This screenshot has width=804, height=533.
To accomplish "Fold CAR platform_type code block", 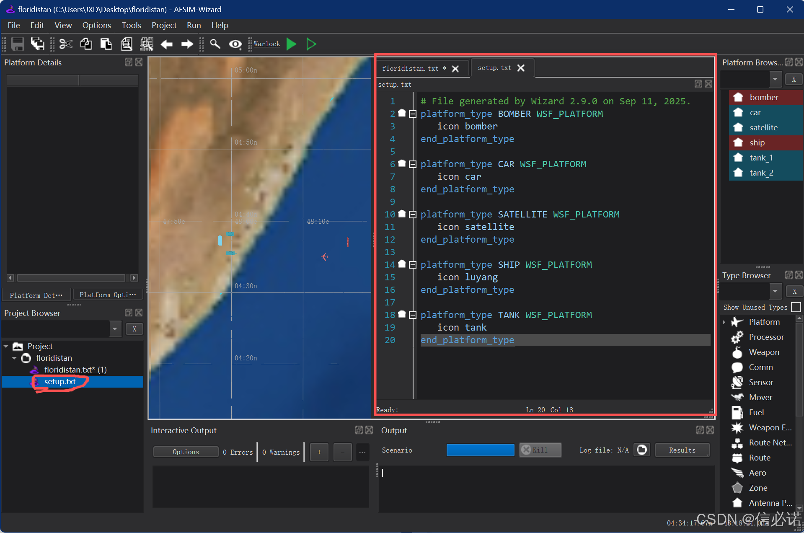I will [412, 164].
